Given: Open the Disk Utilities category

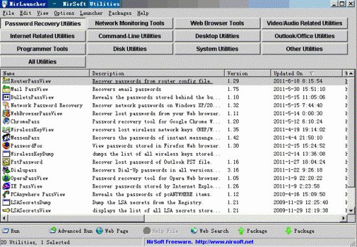Looking at the screenshot, I should (x=130, y=49).
